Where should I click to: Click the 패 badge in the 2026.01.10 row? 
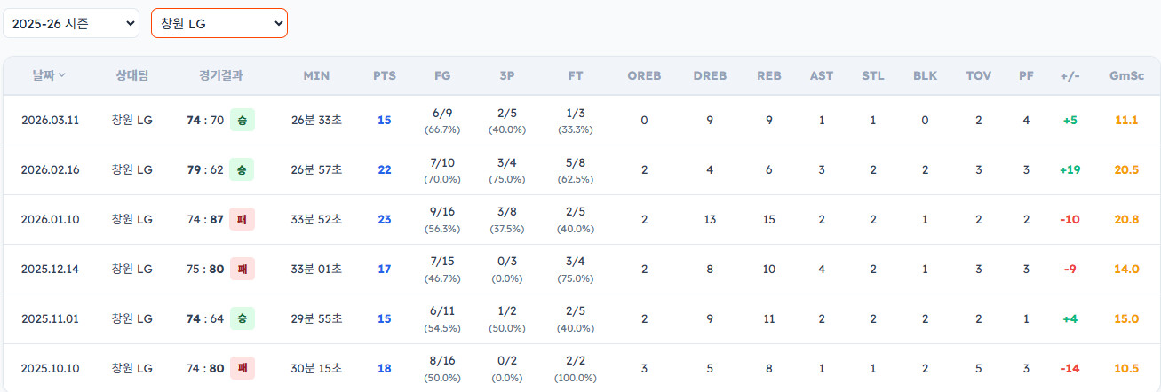pyautogui.click(x=242, y=219)
